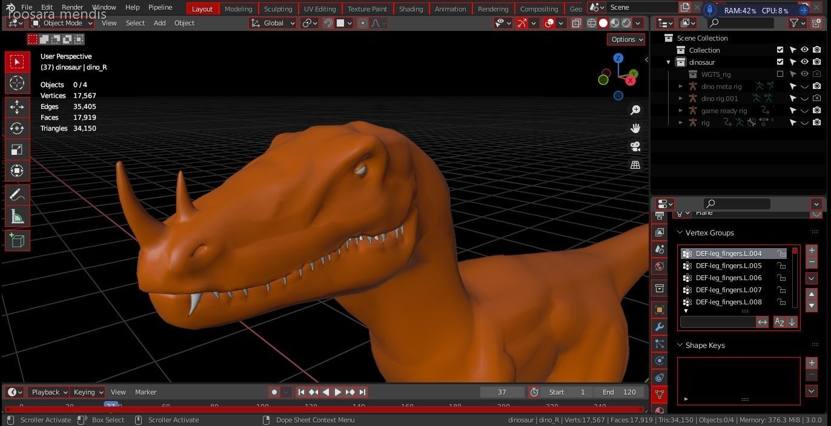Open the Object Data green triangle tab

click(660, 394)
